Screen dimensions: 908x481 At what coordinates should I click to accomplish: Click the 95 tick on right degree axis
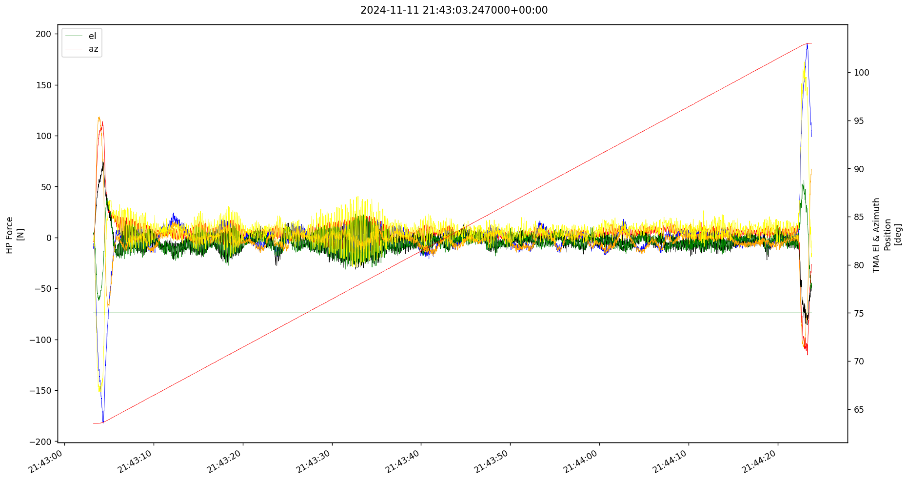coord(858,121)
